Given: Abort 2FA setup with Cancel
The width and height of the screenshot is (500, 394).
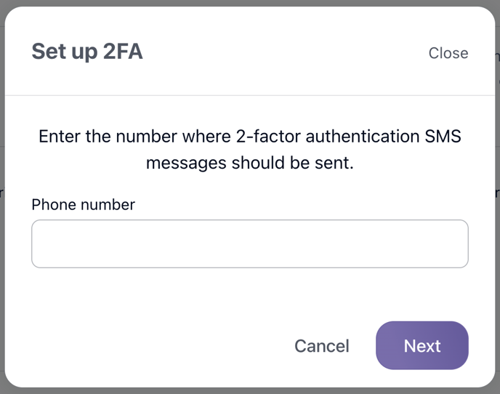Looking at the screenshot, I should (321, 346).
